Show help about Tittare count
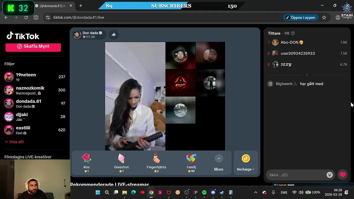This screenshot has height=199, width=354. pos(293,33)
